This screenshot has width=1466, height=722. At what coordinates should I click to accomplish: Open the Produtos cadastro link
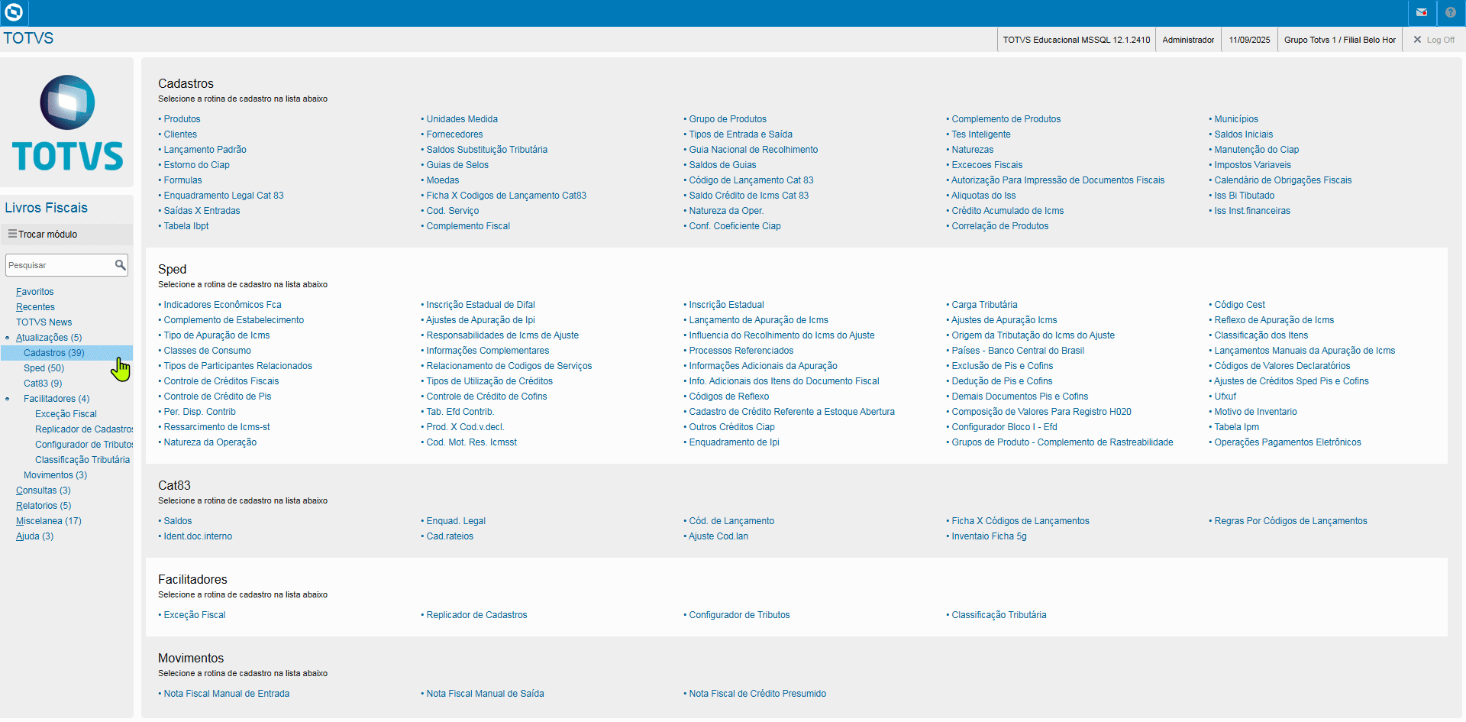(x=182, y=119)
